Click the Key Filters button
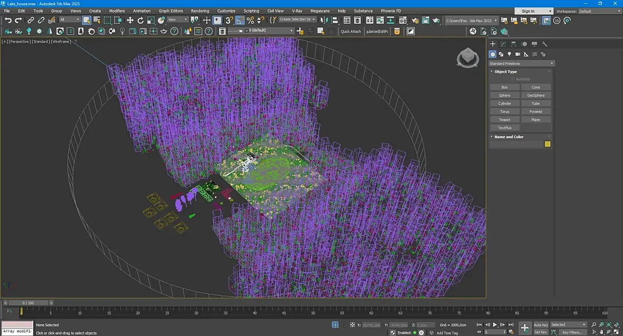 [x=572, y=332]
